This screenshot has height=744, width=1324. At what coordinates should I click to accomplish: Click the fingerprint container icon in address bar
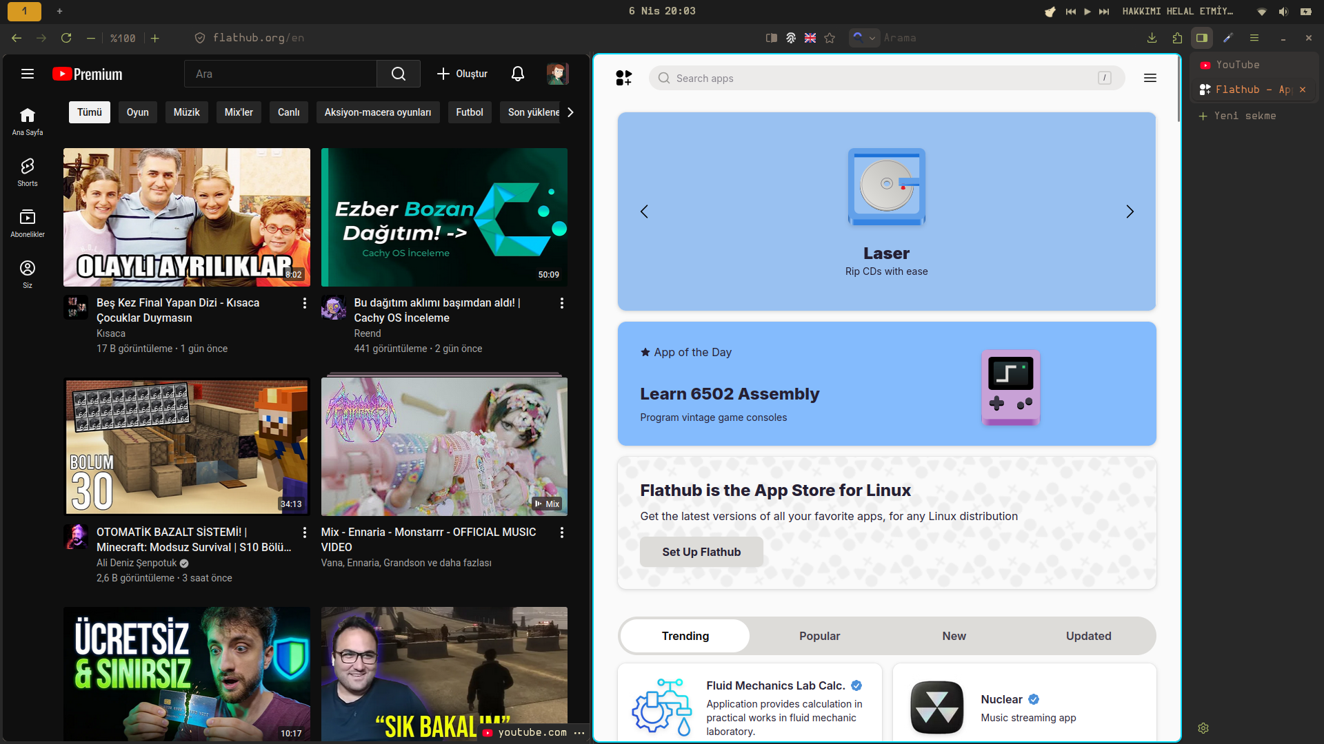[x=791, y=38]
